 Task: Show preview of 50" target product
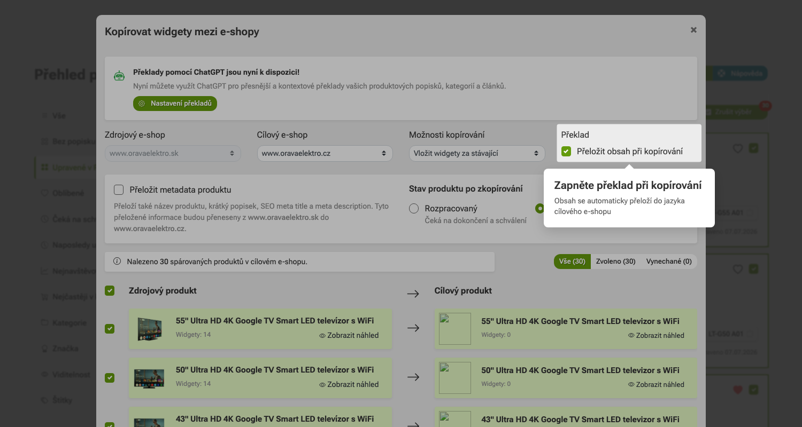(x=656, y=384)
